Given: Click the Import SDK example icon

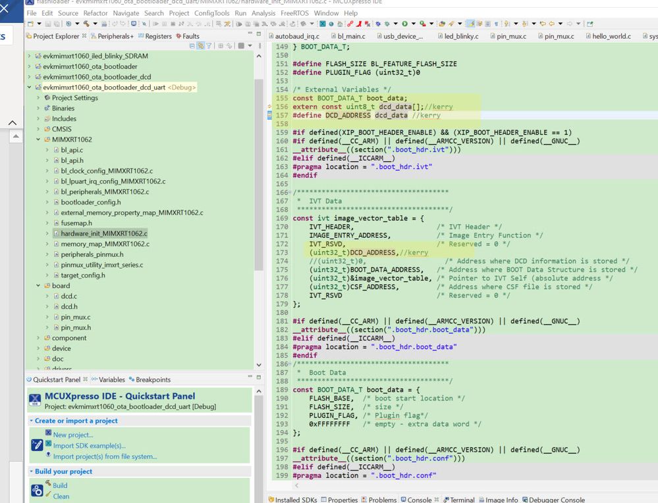Looking at the screenshot, I should point(48,444).
